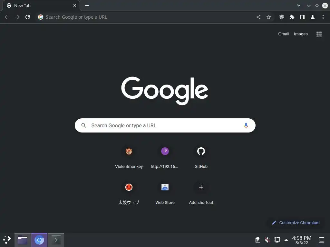
Task: Click Customize Chromium button
Action: [x=296, y=223]
